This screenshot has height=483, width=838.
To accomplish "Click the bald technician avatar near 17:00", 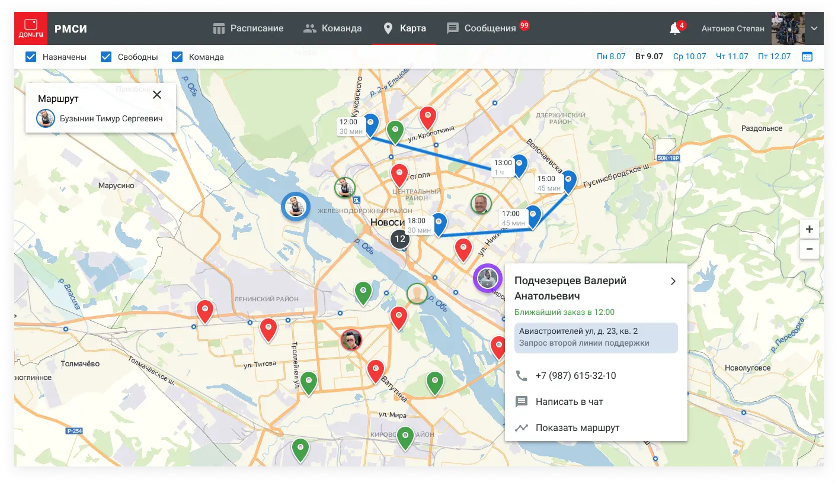I will click(481, 204).
